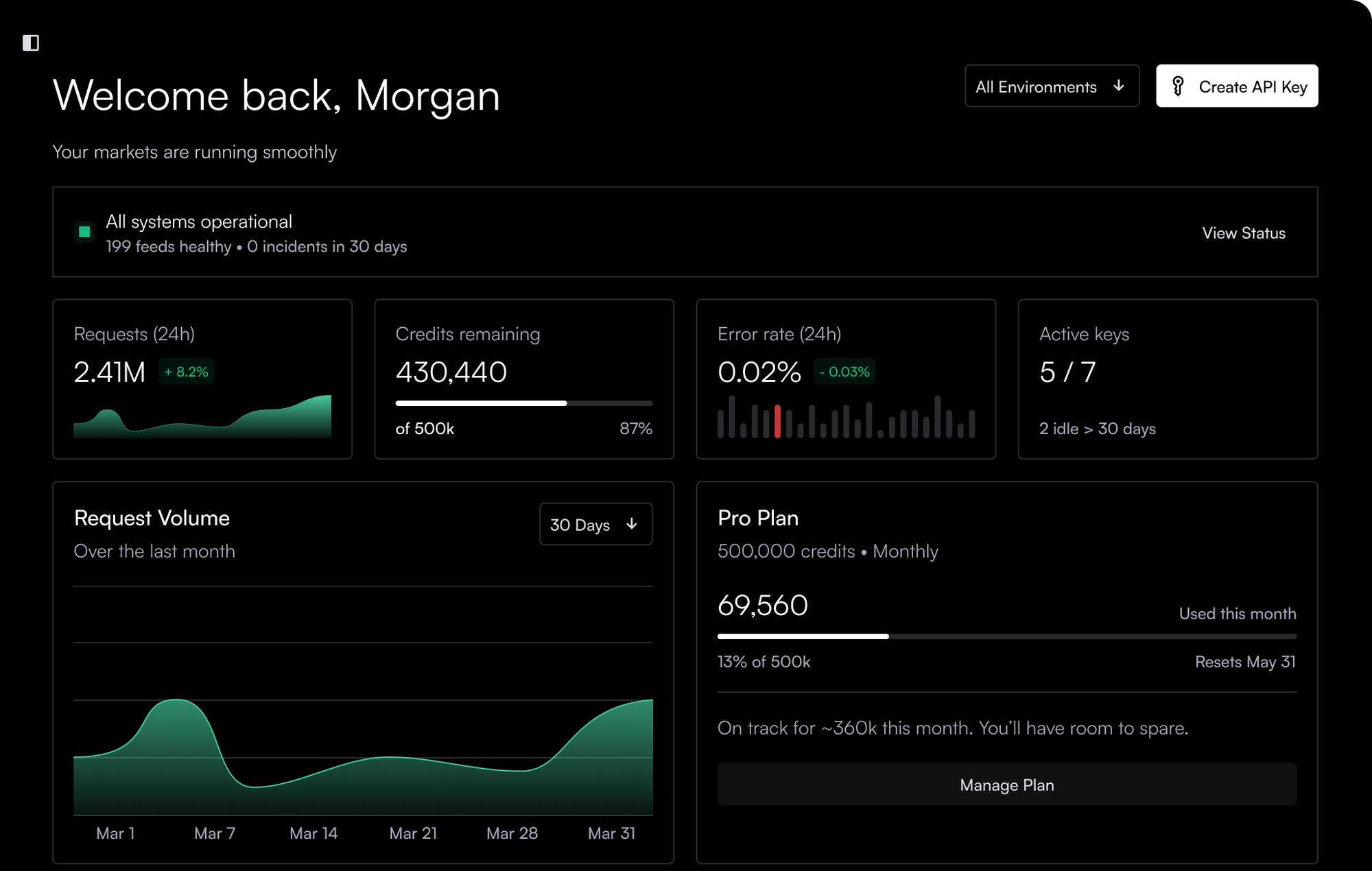
Task: Click the '2 idle > 30 days' text
Action: click(x=1098, y=429)
